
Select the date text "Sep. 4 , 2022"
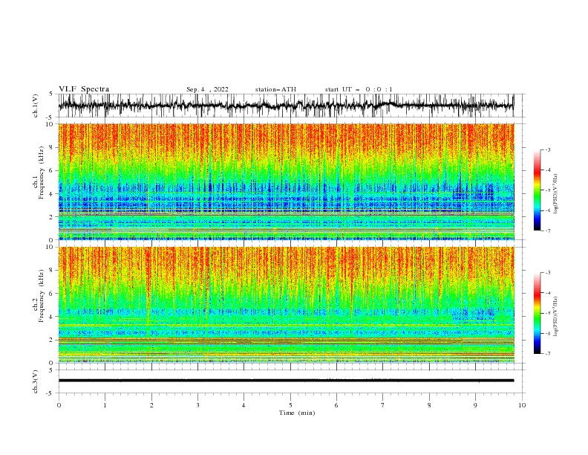207,89
